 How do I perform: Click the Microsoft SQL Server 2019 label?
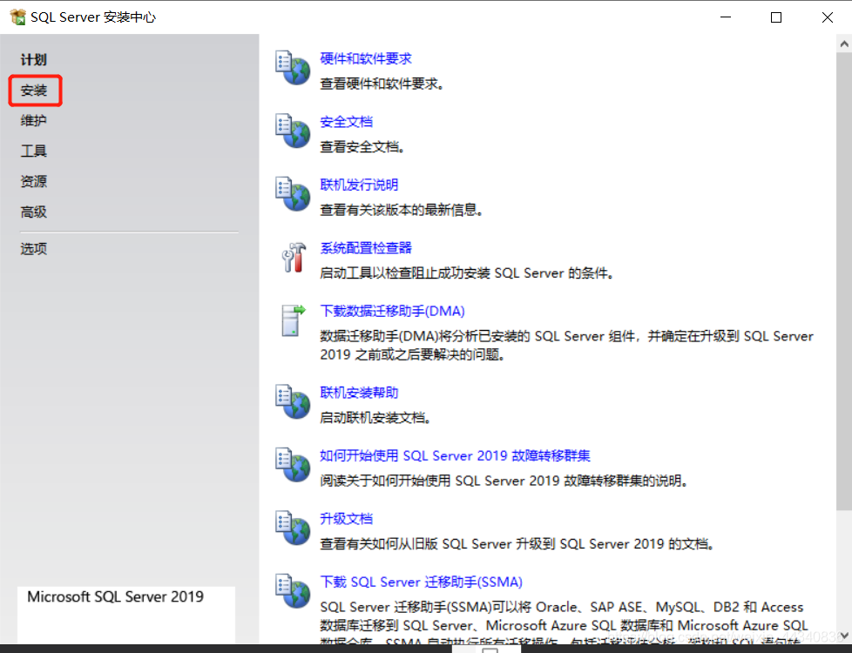115,596
